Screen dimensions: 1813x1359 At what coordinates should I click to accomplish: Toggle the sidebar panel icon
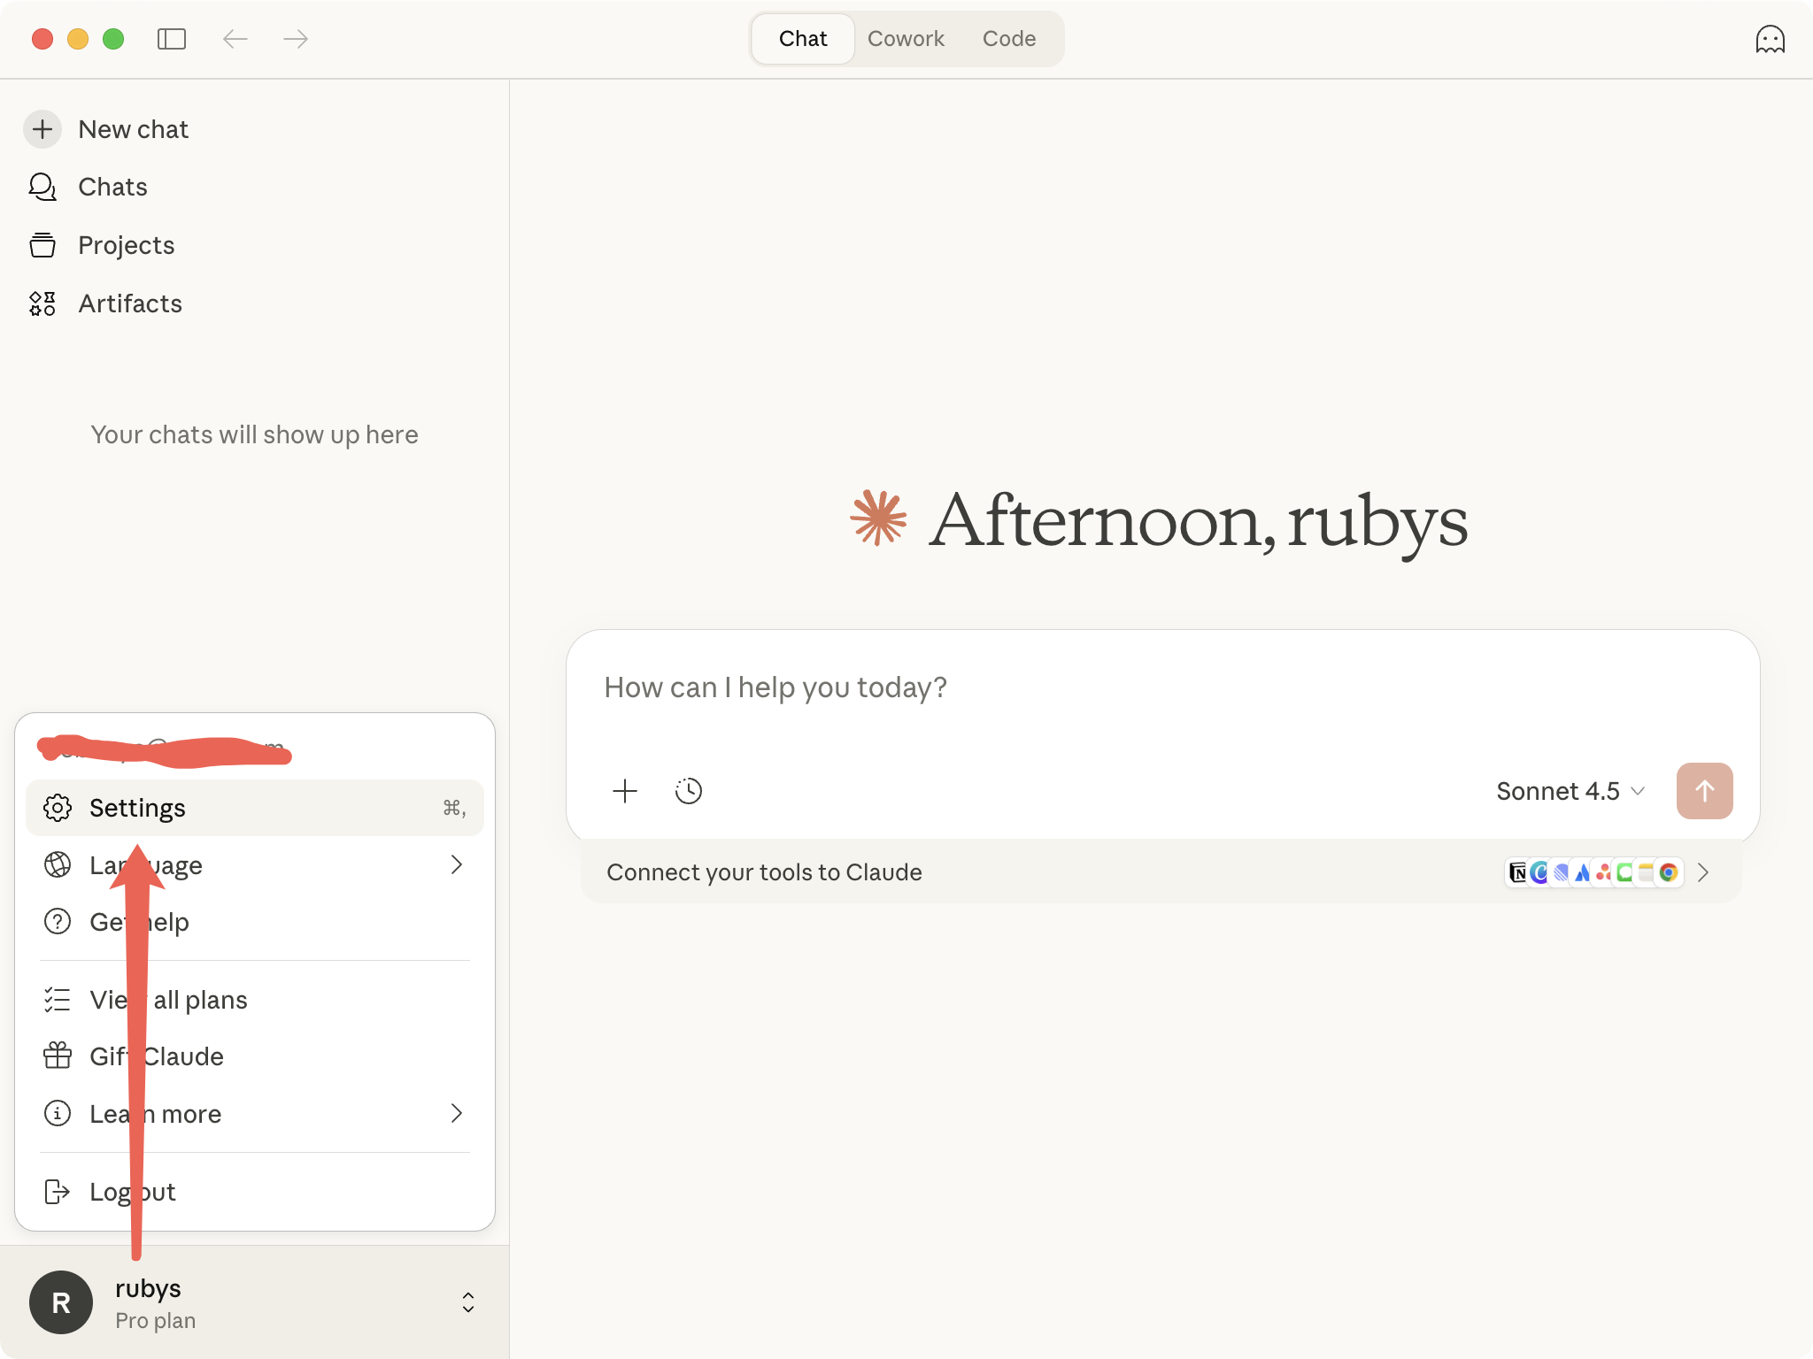171,39
